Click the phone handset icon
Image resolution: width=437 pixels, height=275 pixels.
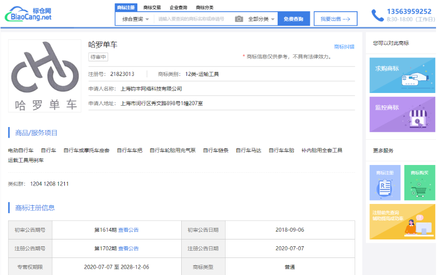click(378, 15)
